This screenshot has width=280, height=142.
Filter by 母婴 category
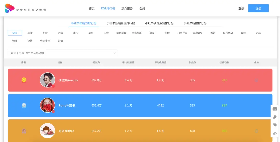click(106, 33)
